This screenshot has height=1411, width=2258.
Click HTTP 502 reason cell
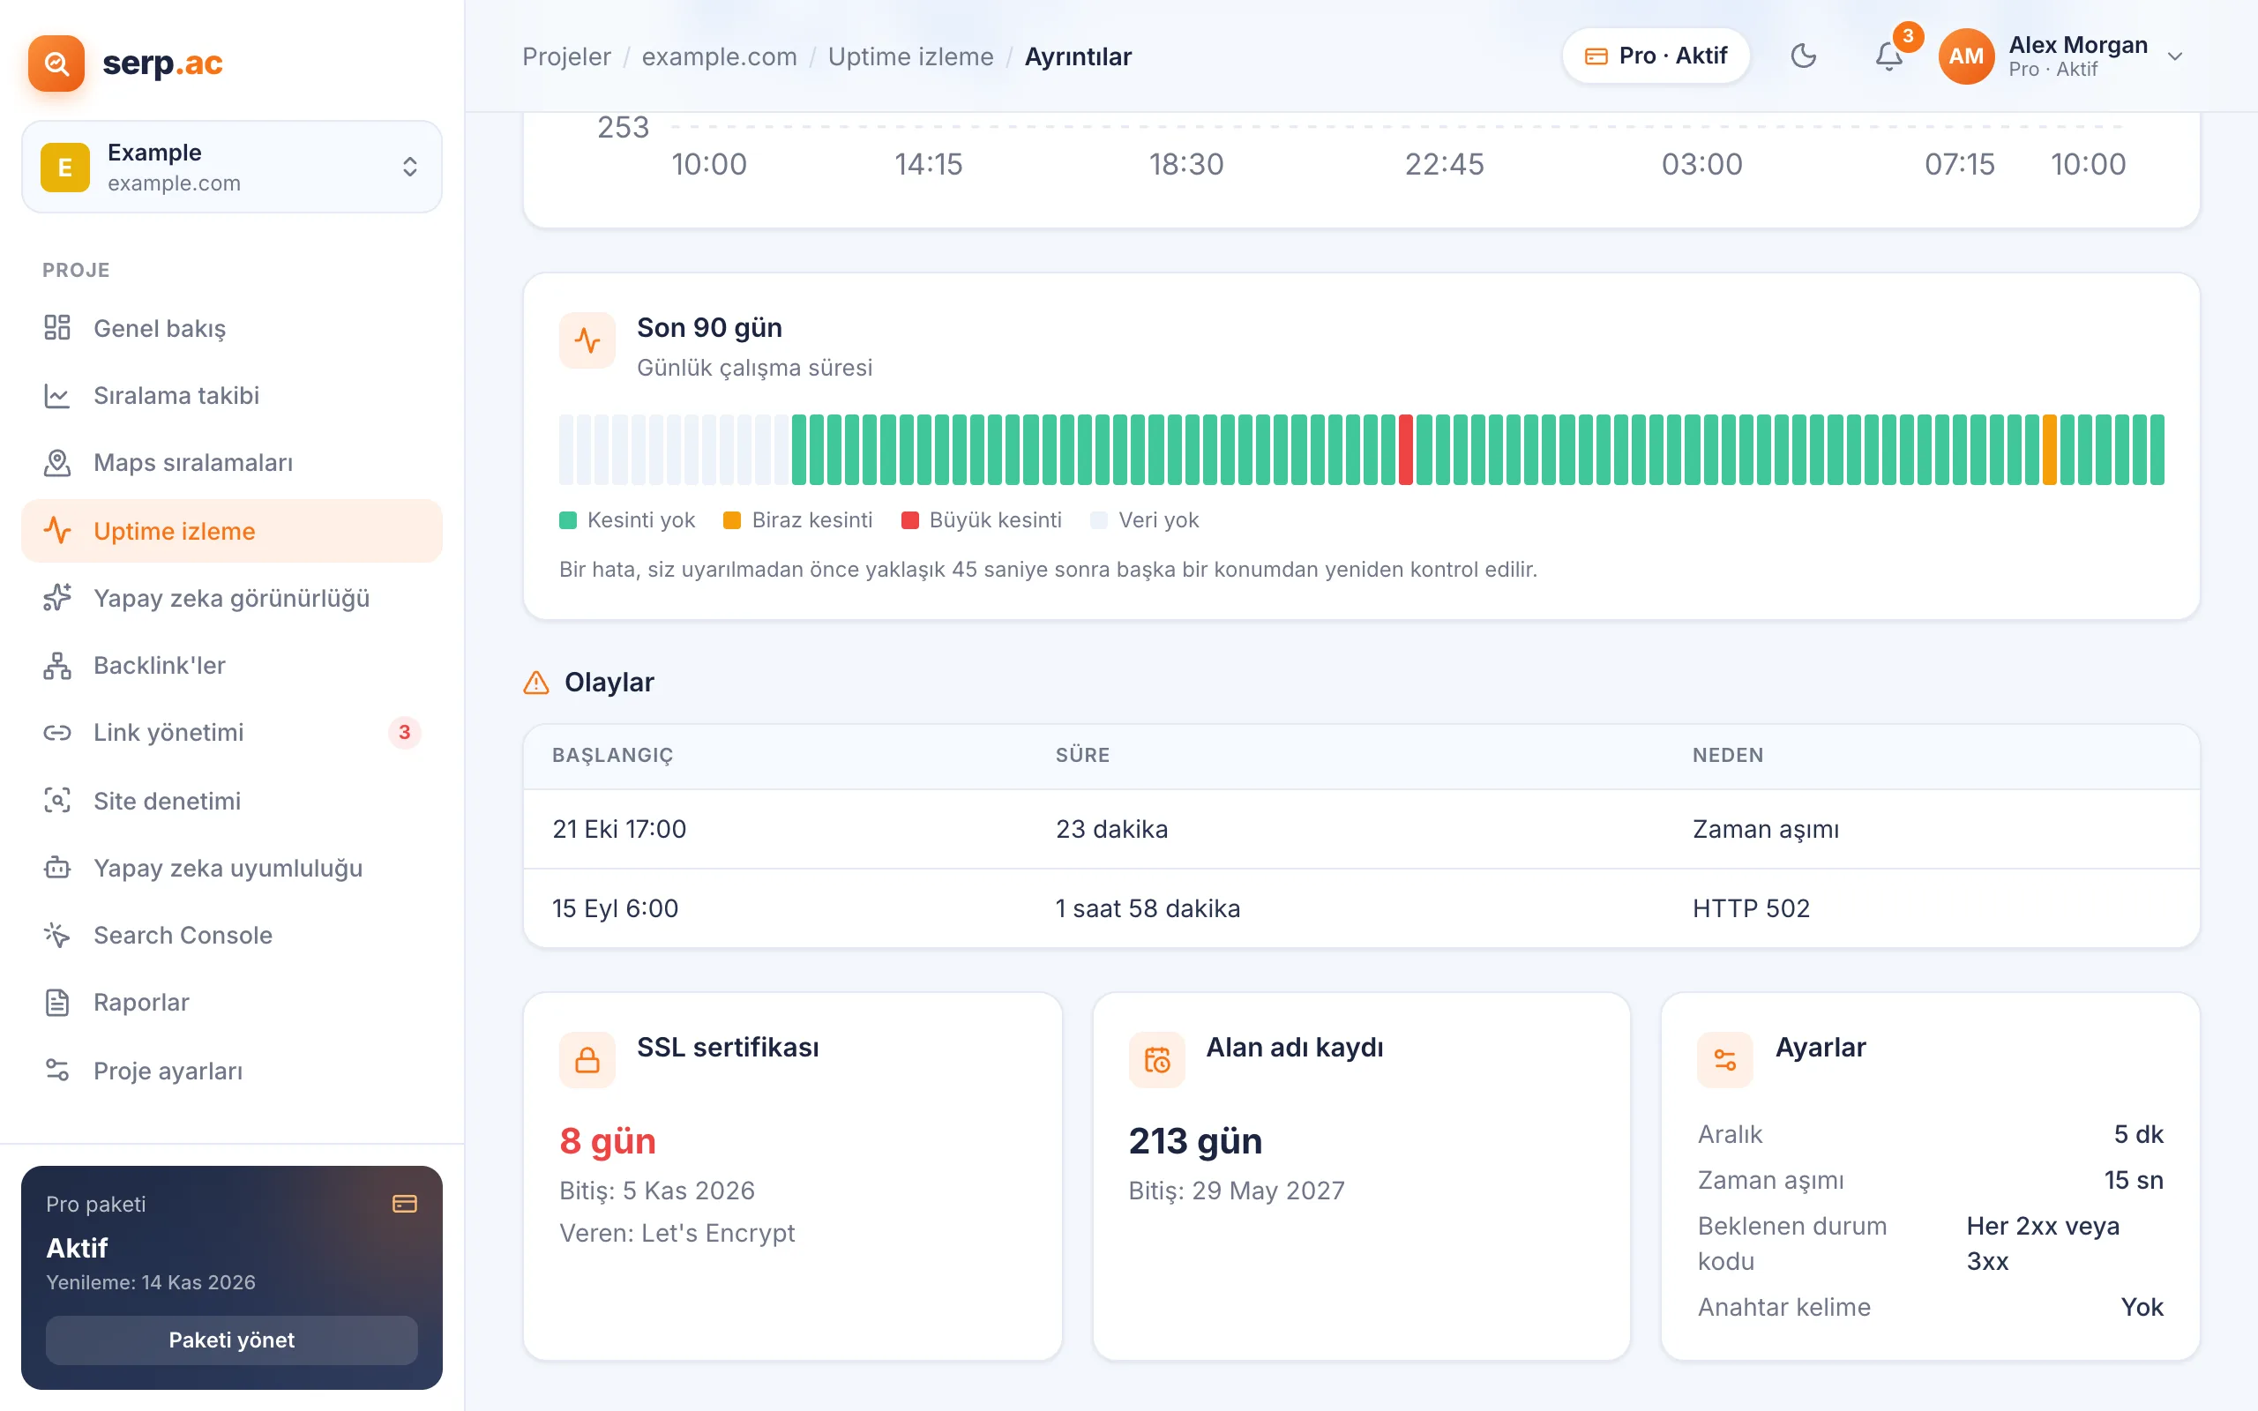point(1752,909)
